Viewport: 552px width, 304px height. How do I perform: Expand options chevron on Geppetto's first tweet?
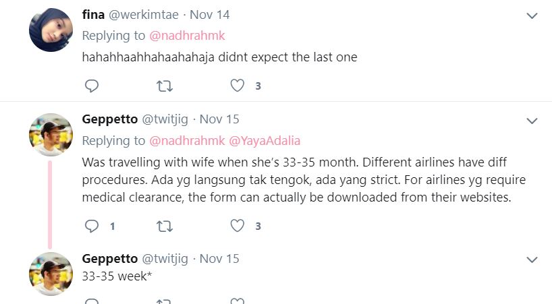point(532,121)
